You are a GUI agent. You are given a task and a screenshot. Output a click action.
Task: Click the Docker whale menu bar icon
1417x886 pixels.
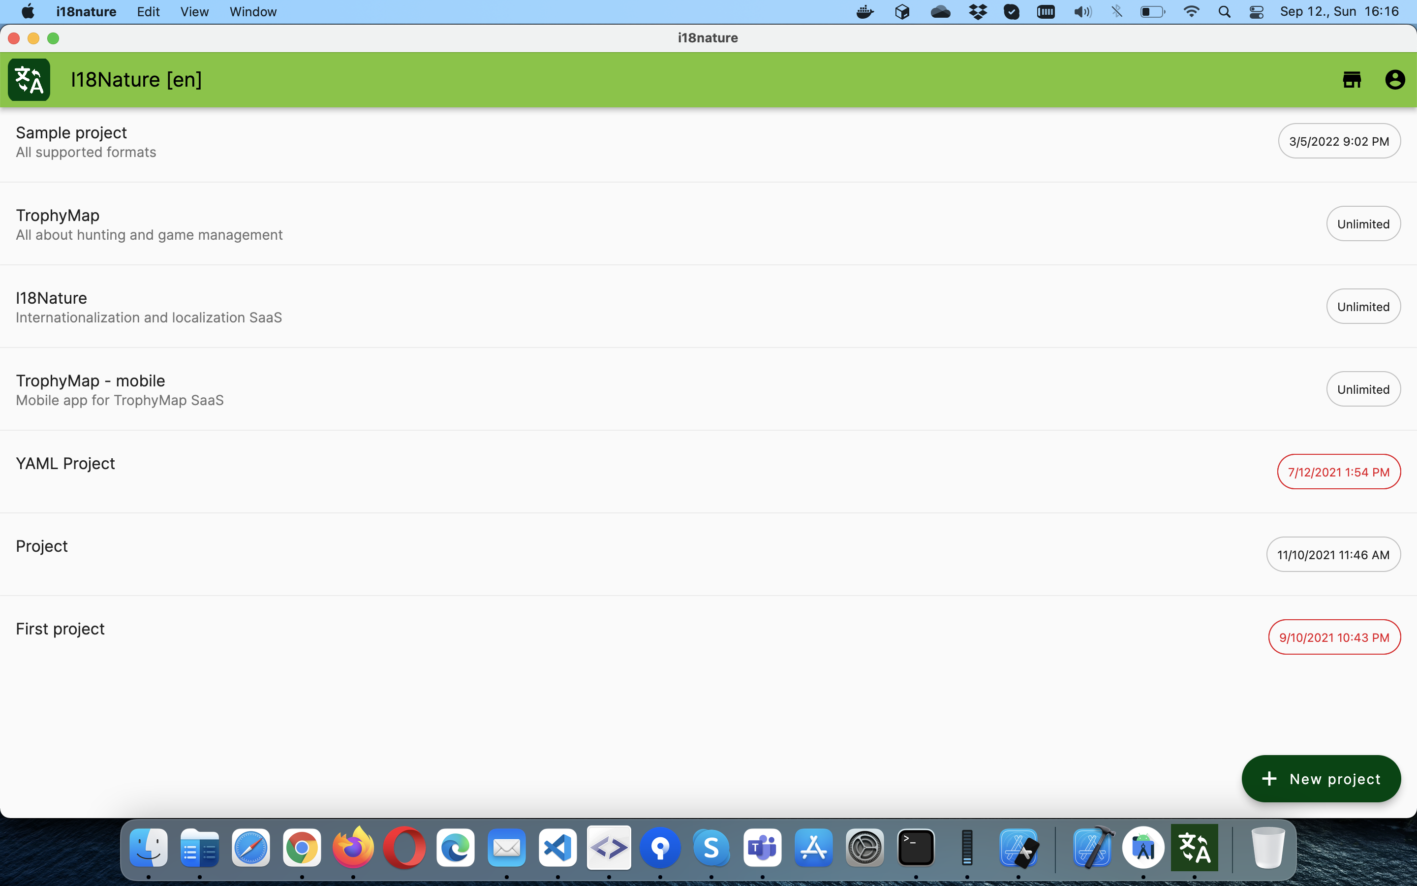(x=865, y=12)
